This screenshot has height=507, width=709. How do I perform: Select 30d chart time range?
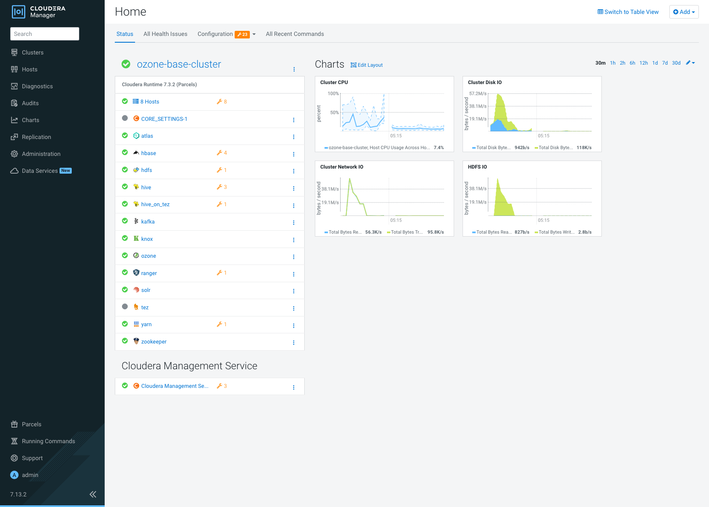pos(676,63)
